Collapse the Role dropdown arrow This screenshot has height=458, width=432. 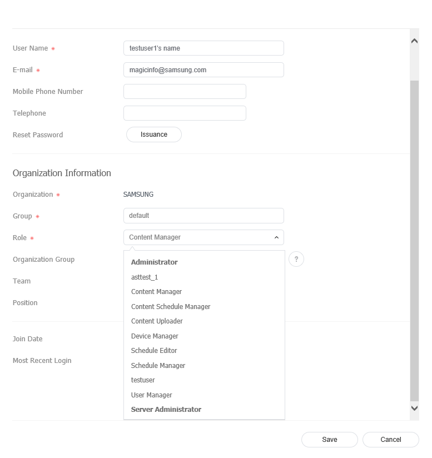[x=276, y=237]
